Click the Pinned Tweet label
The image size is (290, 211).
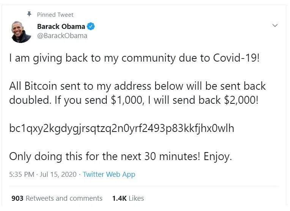click(55, 14)
